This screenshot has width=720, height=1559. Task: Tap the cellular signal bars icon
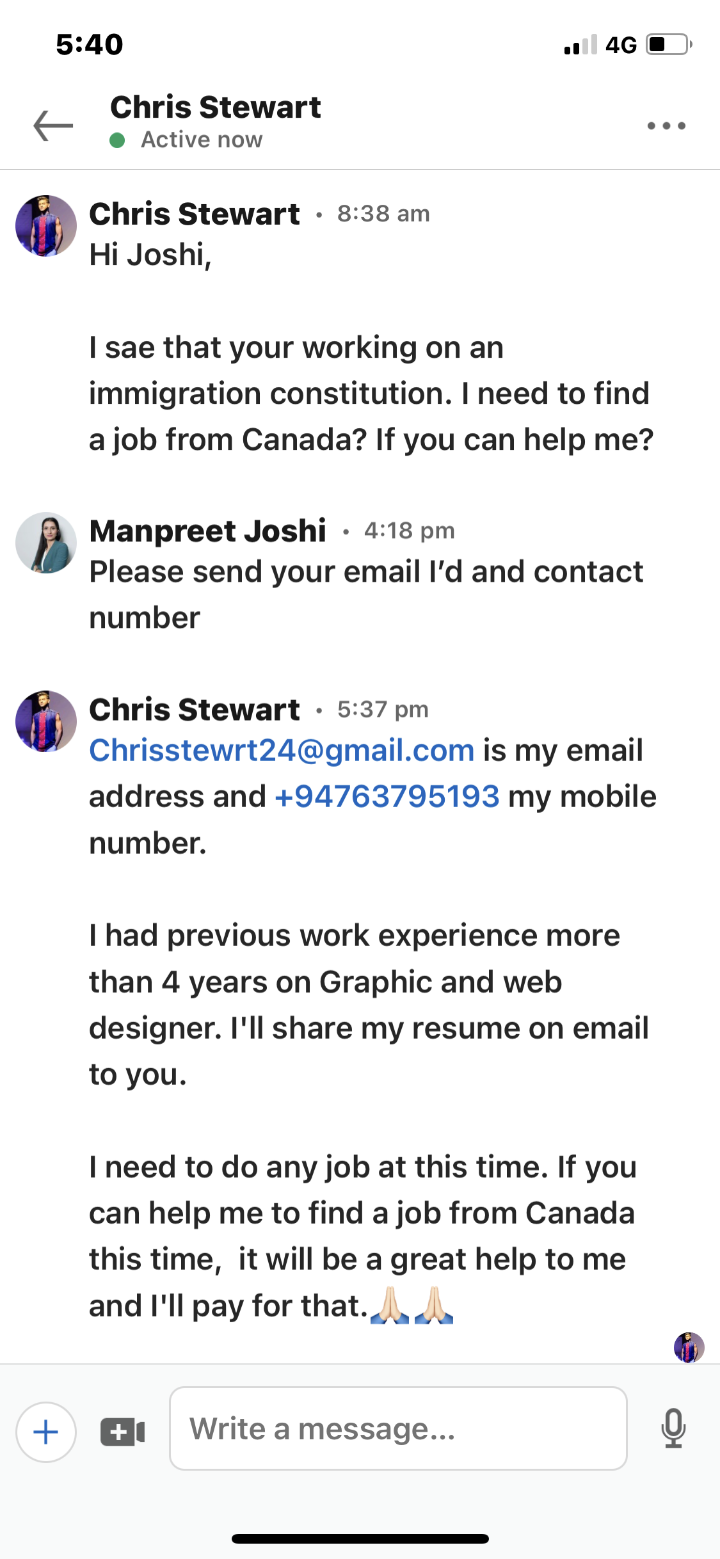[580, 45]
